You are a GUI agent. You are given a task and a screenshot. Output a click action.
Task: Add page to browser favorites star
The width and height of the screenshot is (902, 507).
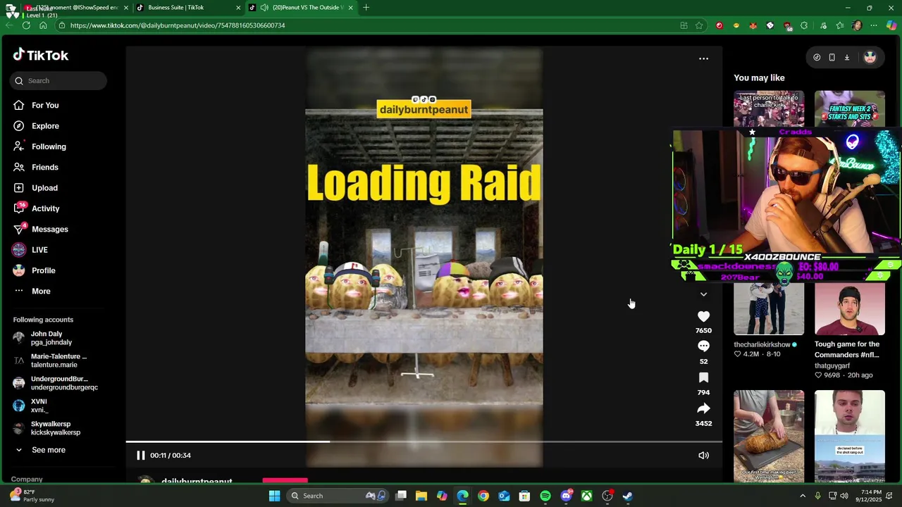point(699,25)
